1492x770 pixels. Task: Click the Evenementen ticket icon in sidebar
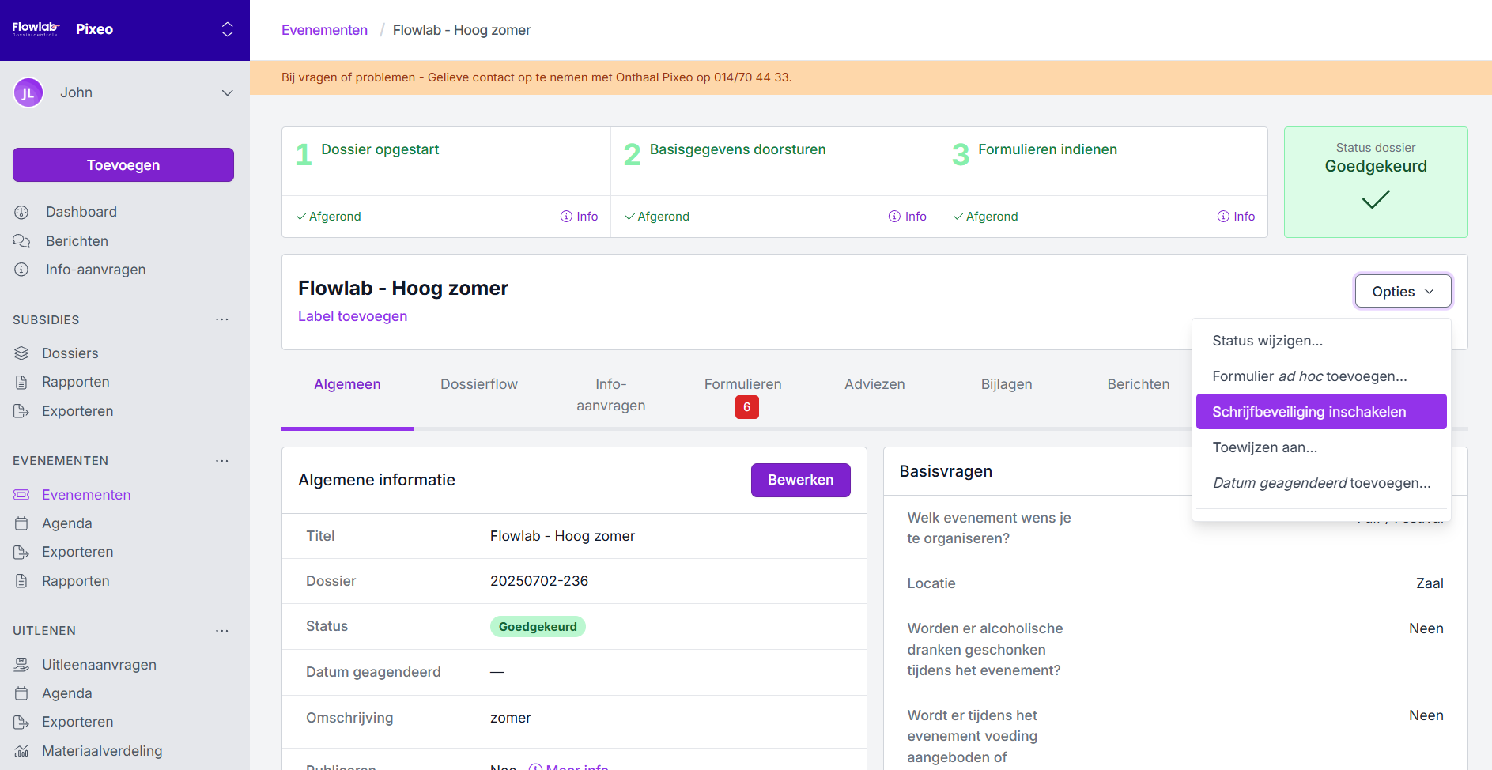[x=21, y=495]
